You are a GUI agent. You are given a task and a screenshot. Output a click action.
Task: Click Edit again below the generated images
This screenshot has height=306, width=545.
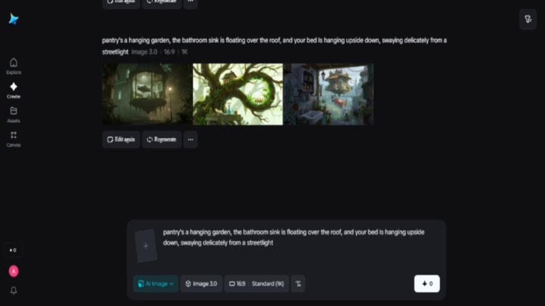121,139
